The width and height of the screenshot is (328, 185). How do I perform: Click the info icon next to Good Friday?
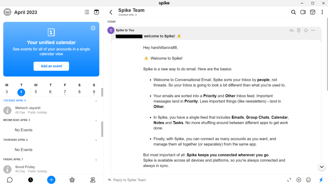7,169
